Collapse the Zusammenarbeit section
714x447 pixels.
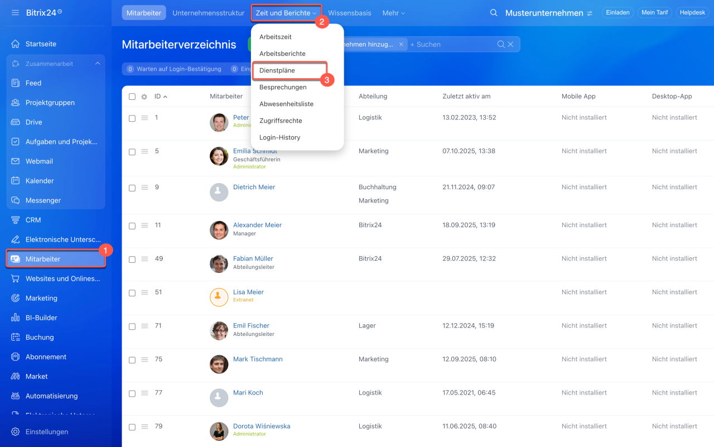98,64
